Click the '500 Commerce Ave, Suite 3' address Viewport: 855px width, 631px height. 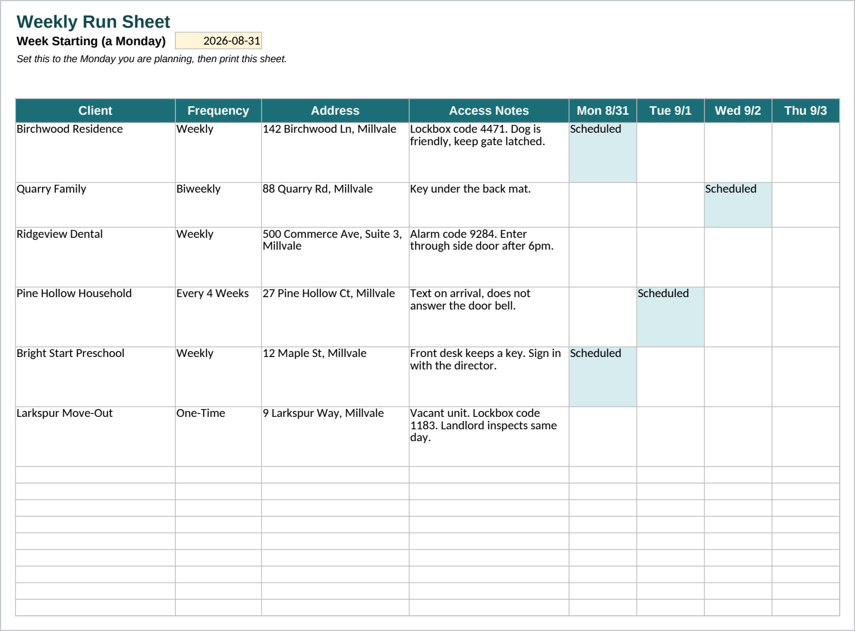[335, 258]
